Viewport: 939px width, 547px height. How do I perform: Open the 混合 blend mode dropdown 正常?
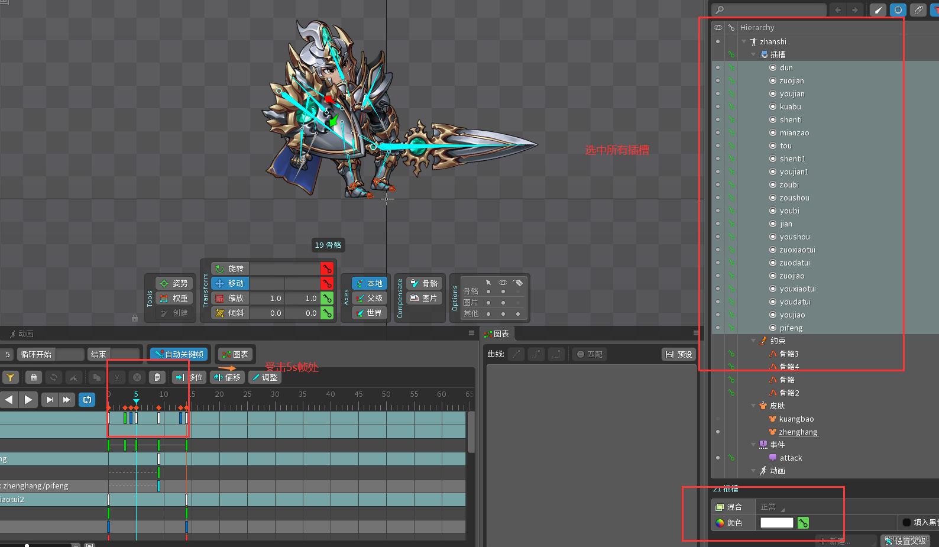pos(773,507)
